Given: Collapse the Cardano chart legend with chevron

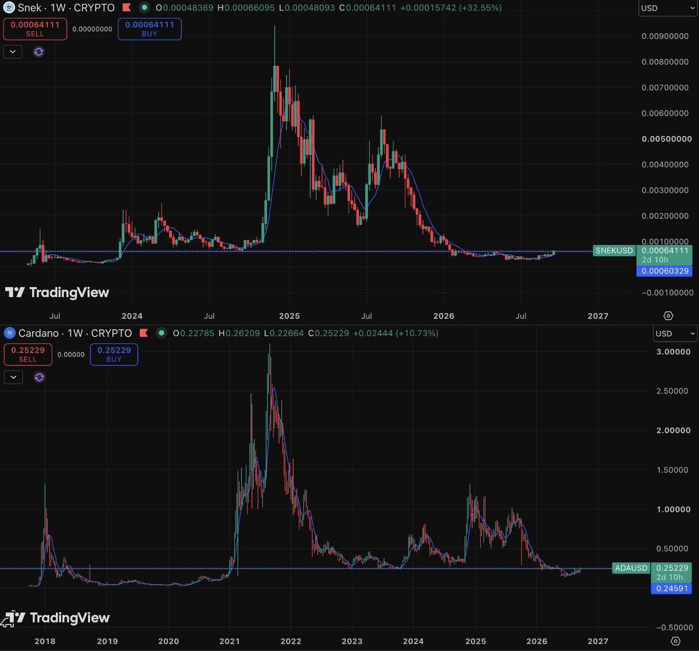Looking at the screenshot, I should 12,376.
